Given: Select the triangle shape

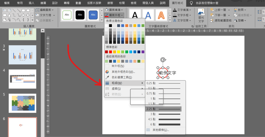Looking at the screenshot, I should (9, 15).
